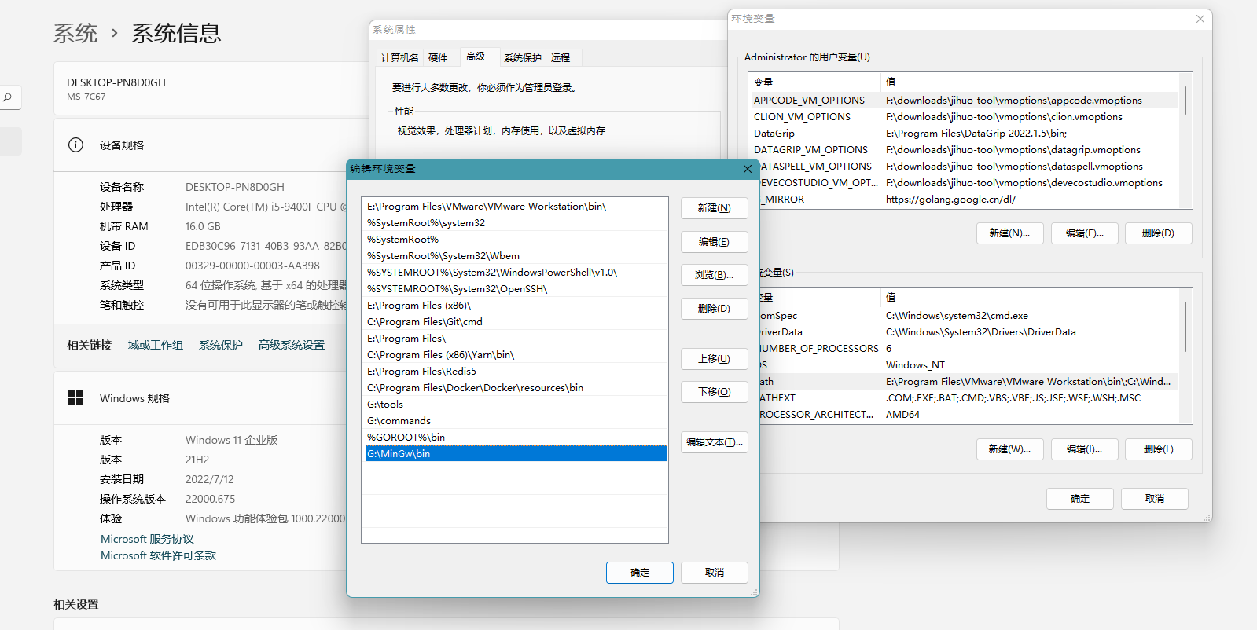The height and width of the screenshot is (630, 1257).
Task: Select the cmd.exe system variable row
Action: pyautogui.click(x=968, y=316)
